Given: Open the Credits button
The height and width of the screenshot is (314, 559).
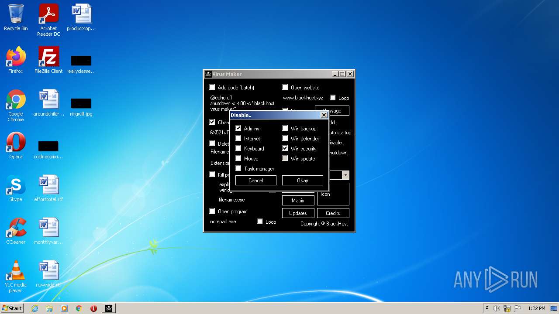Looking at the screenshot, I should (x=333, y=213).
